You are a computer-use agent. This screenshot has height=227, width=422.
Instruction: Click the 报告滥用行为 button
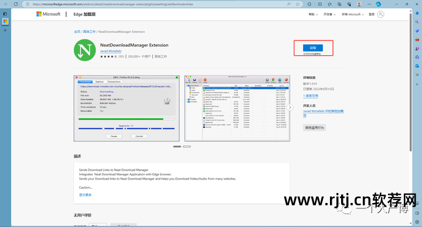[314, 128]
